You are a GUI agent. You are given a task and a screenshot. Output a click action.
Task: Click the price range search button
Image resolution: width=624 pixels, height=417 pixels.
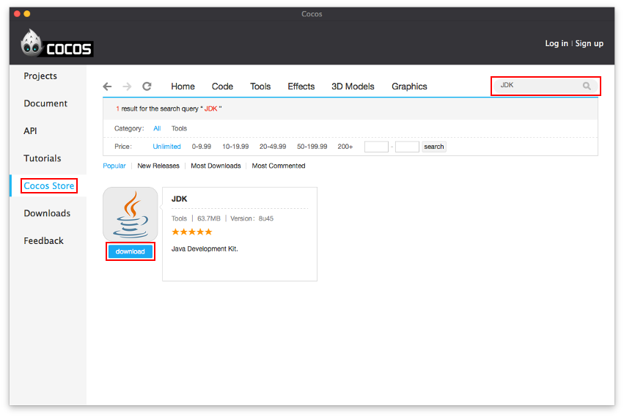point(434,147)
